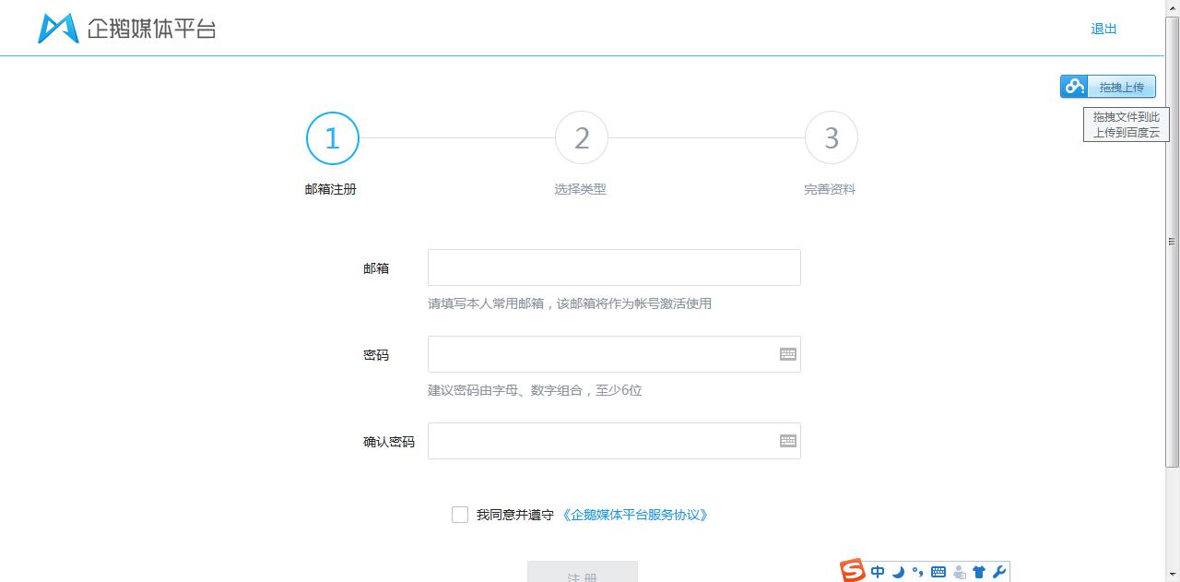1180x582 pixels.
Task: Open Sogou settings via the wrench icon
Action: pyautogui.click(x=1001, y=571)
